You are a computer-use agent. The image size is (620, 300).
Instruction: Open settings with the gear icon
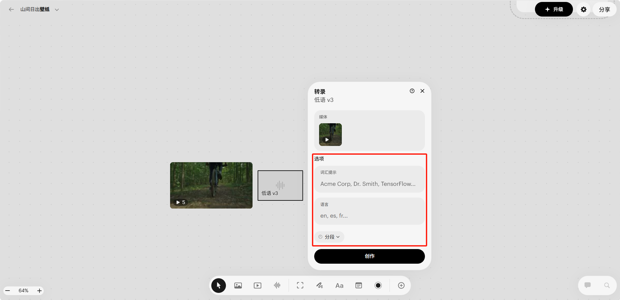(x=583, y=9)
